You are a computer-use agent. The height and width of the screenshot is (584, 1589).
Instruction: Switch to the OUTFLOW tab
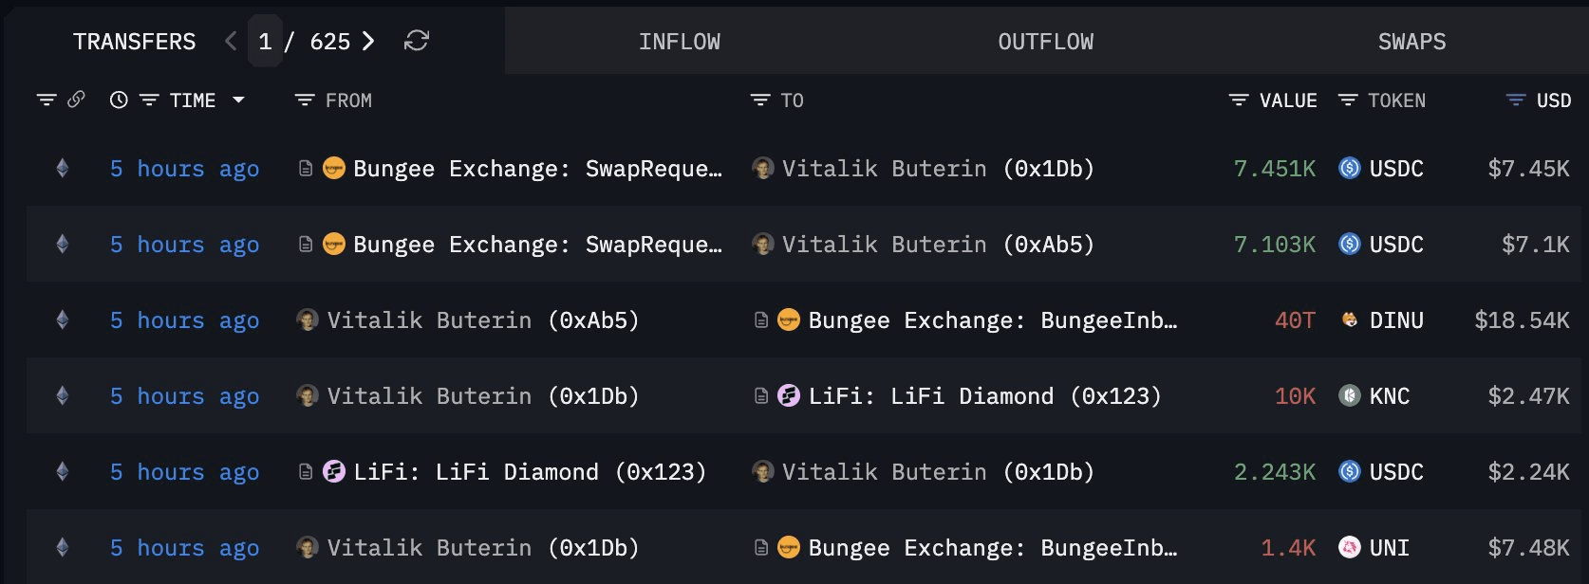click(x=1045, y=42)
